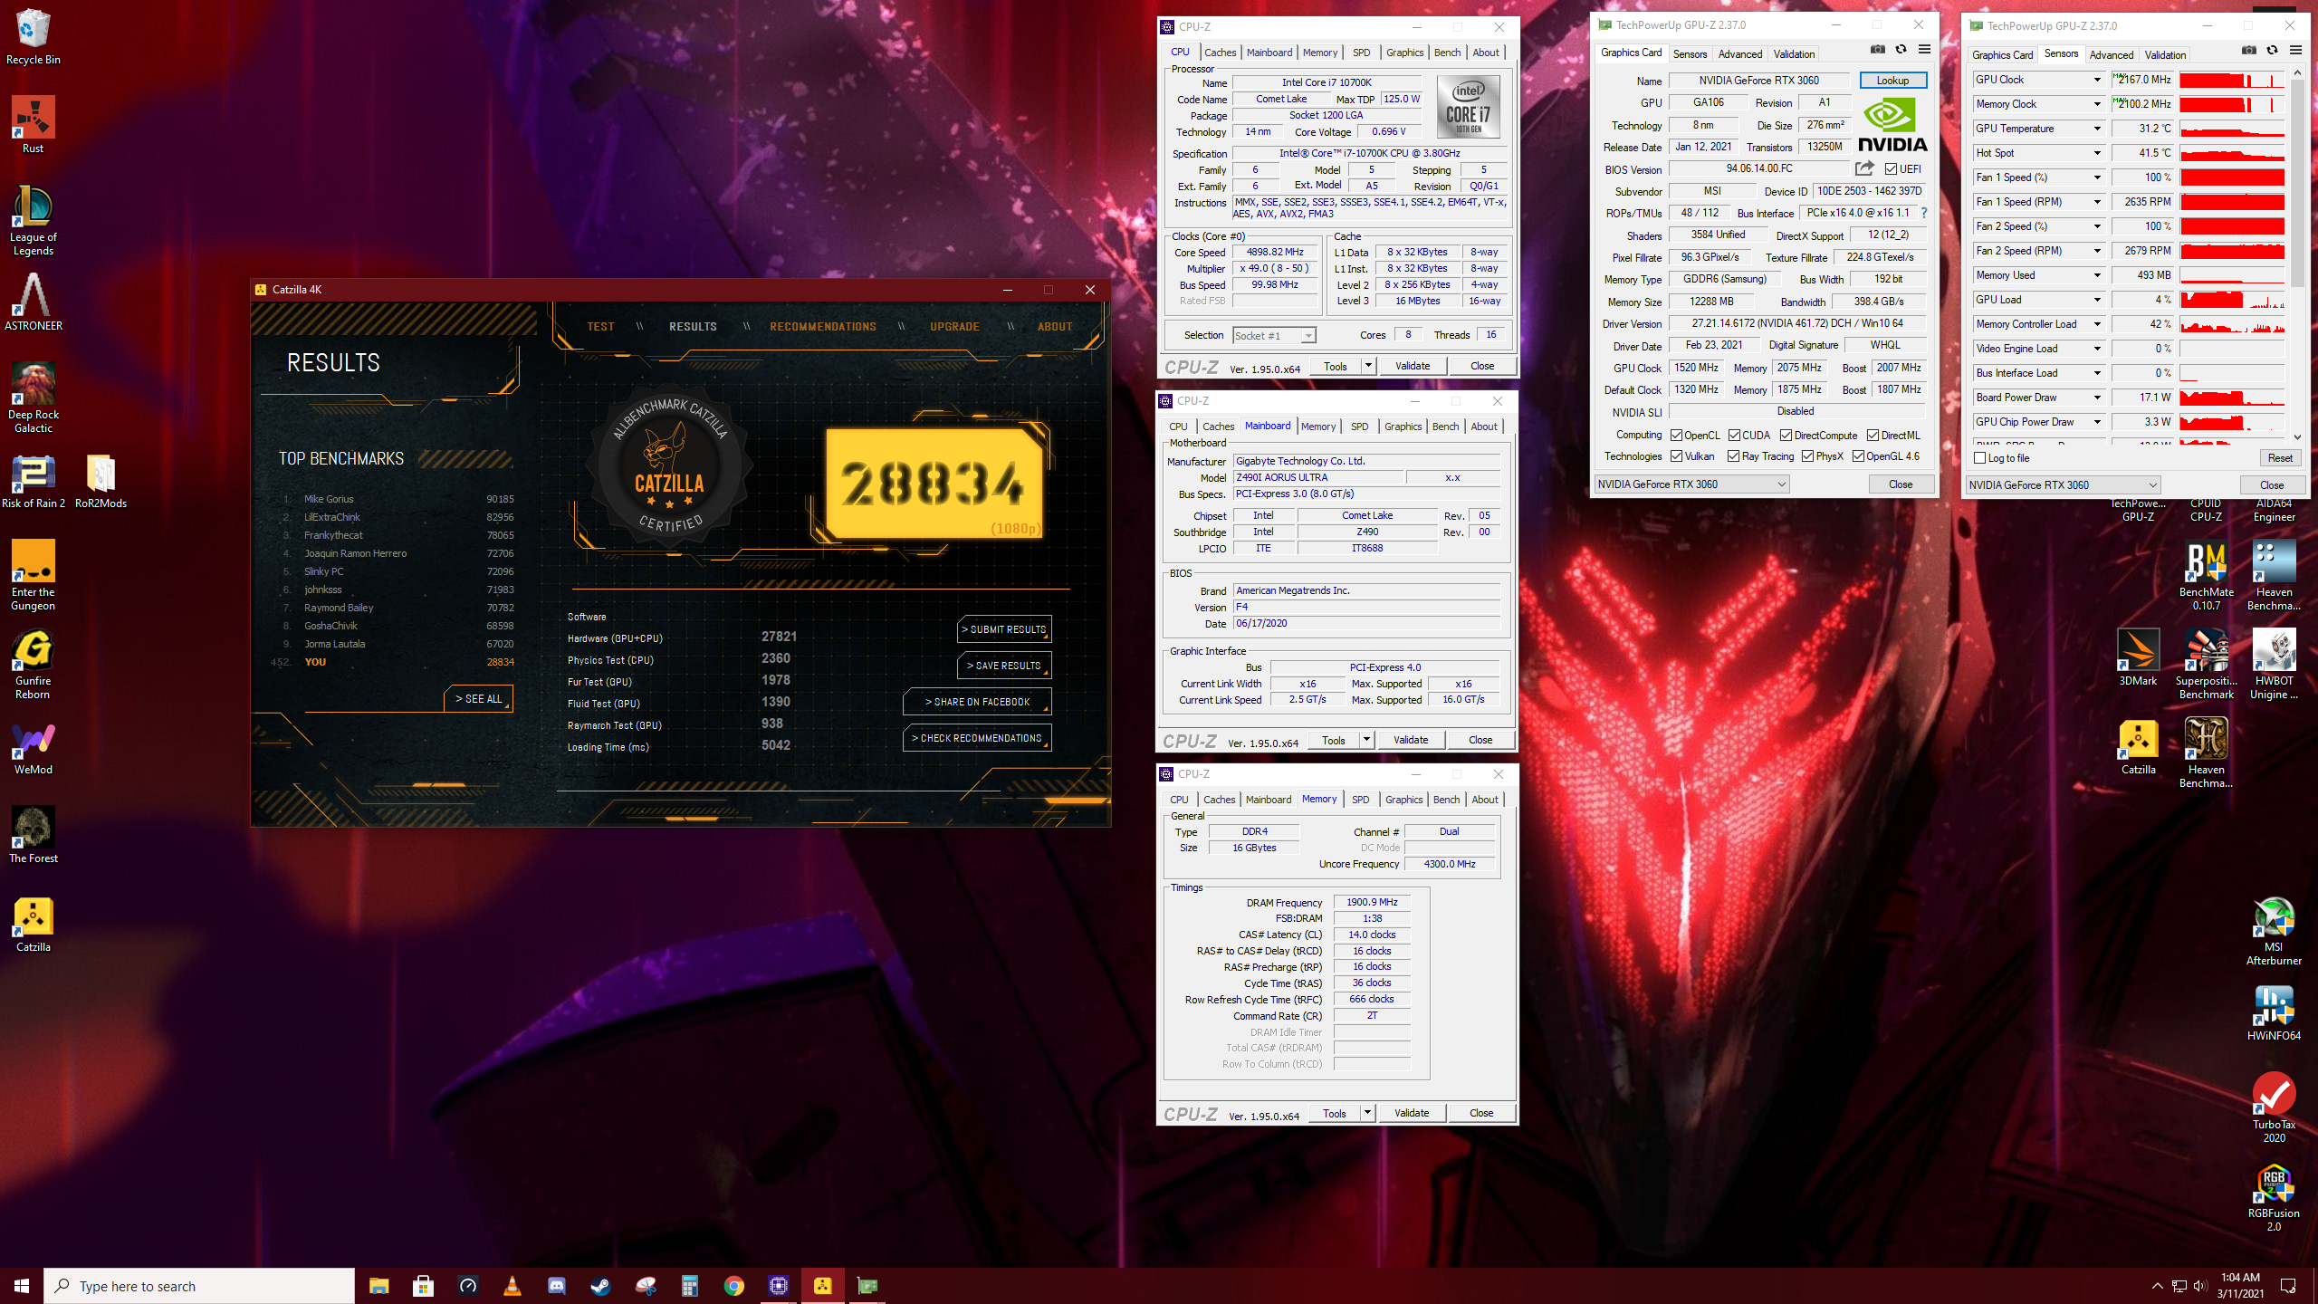Click the NVIDIA logo in GPU-Z

pos(1892,125)
